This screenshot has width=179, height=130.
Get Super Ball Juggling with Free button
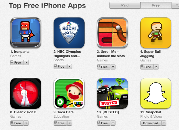pyautogui.click(x=147, y=67)
